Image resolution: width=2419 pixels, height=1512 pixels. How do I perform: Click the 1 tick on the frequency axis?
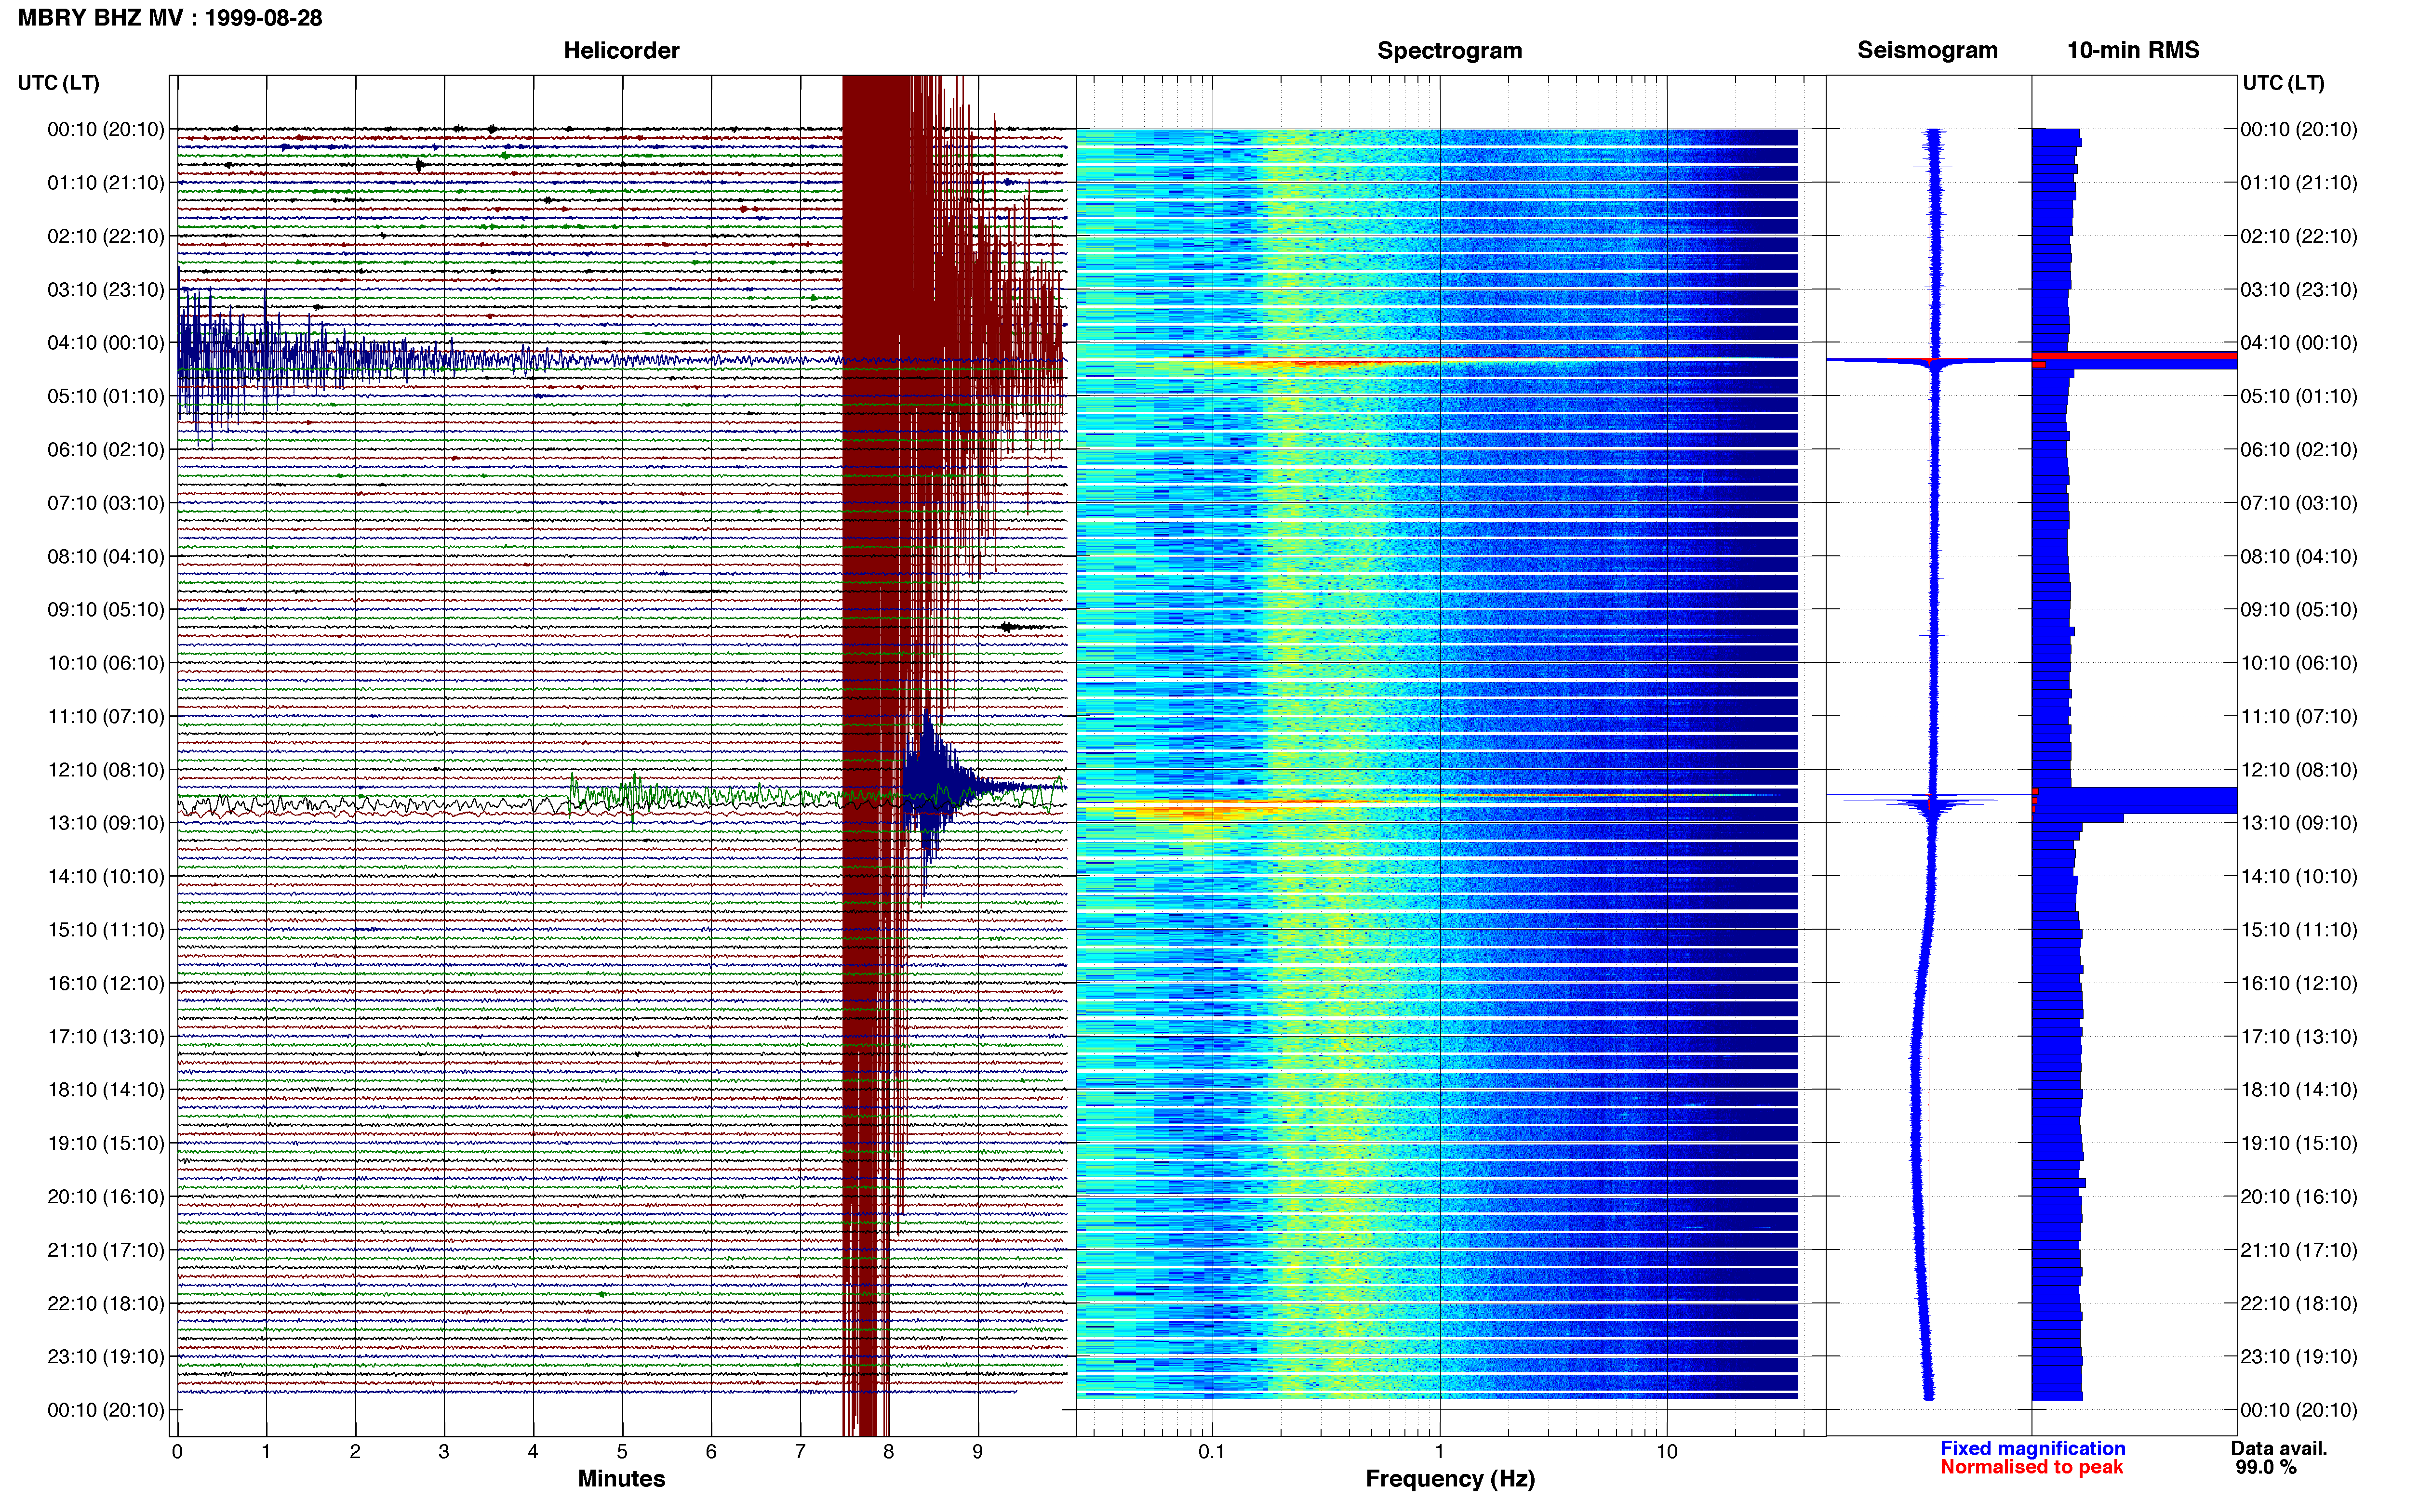tap(1440, 1451)
